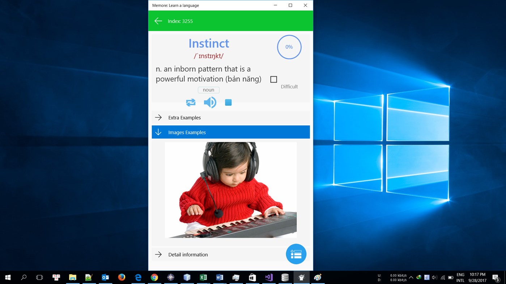Play the word pronunciation speaker icon
The width and height of the screenshot is (506, 284).
click(210, 102)
